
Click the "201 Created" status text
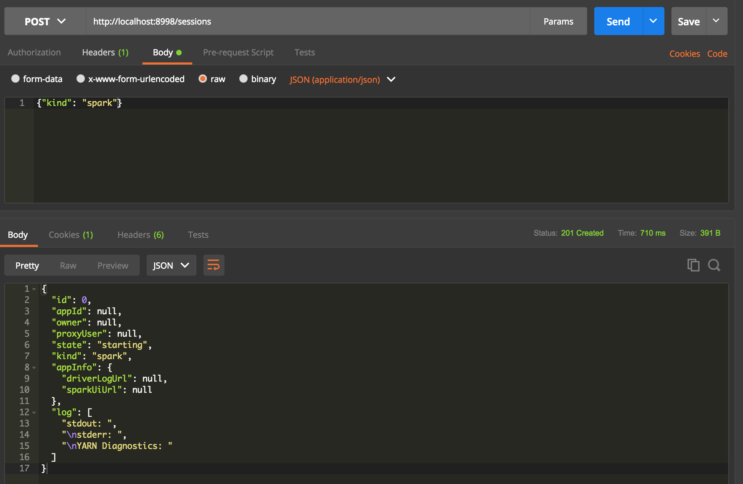[582, 233]
